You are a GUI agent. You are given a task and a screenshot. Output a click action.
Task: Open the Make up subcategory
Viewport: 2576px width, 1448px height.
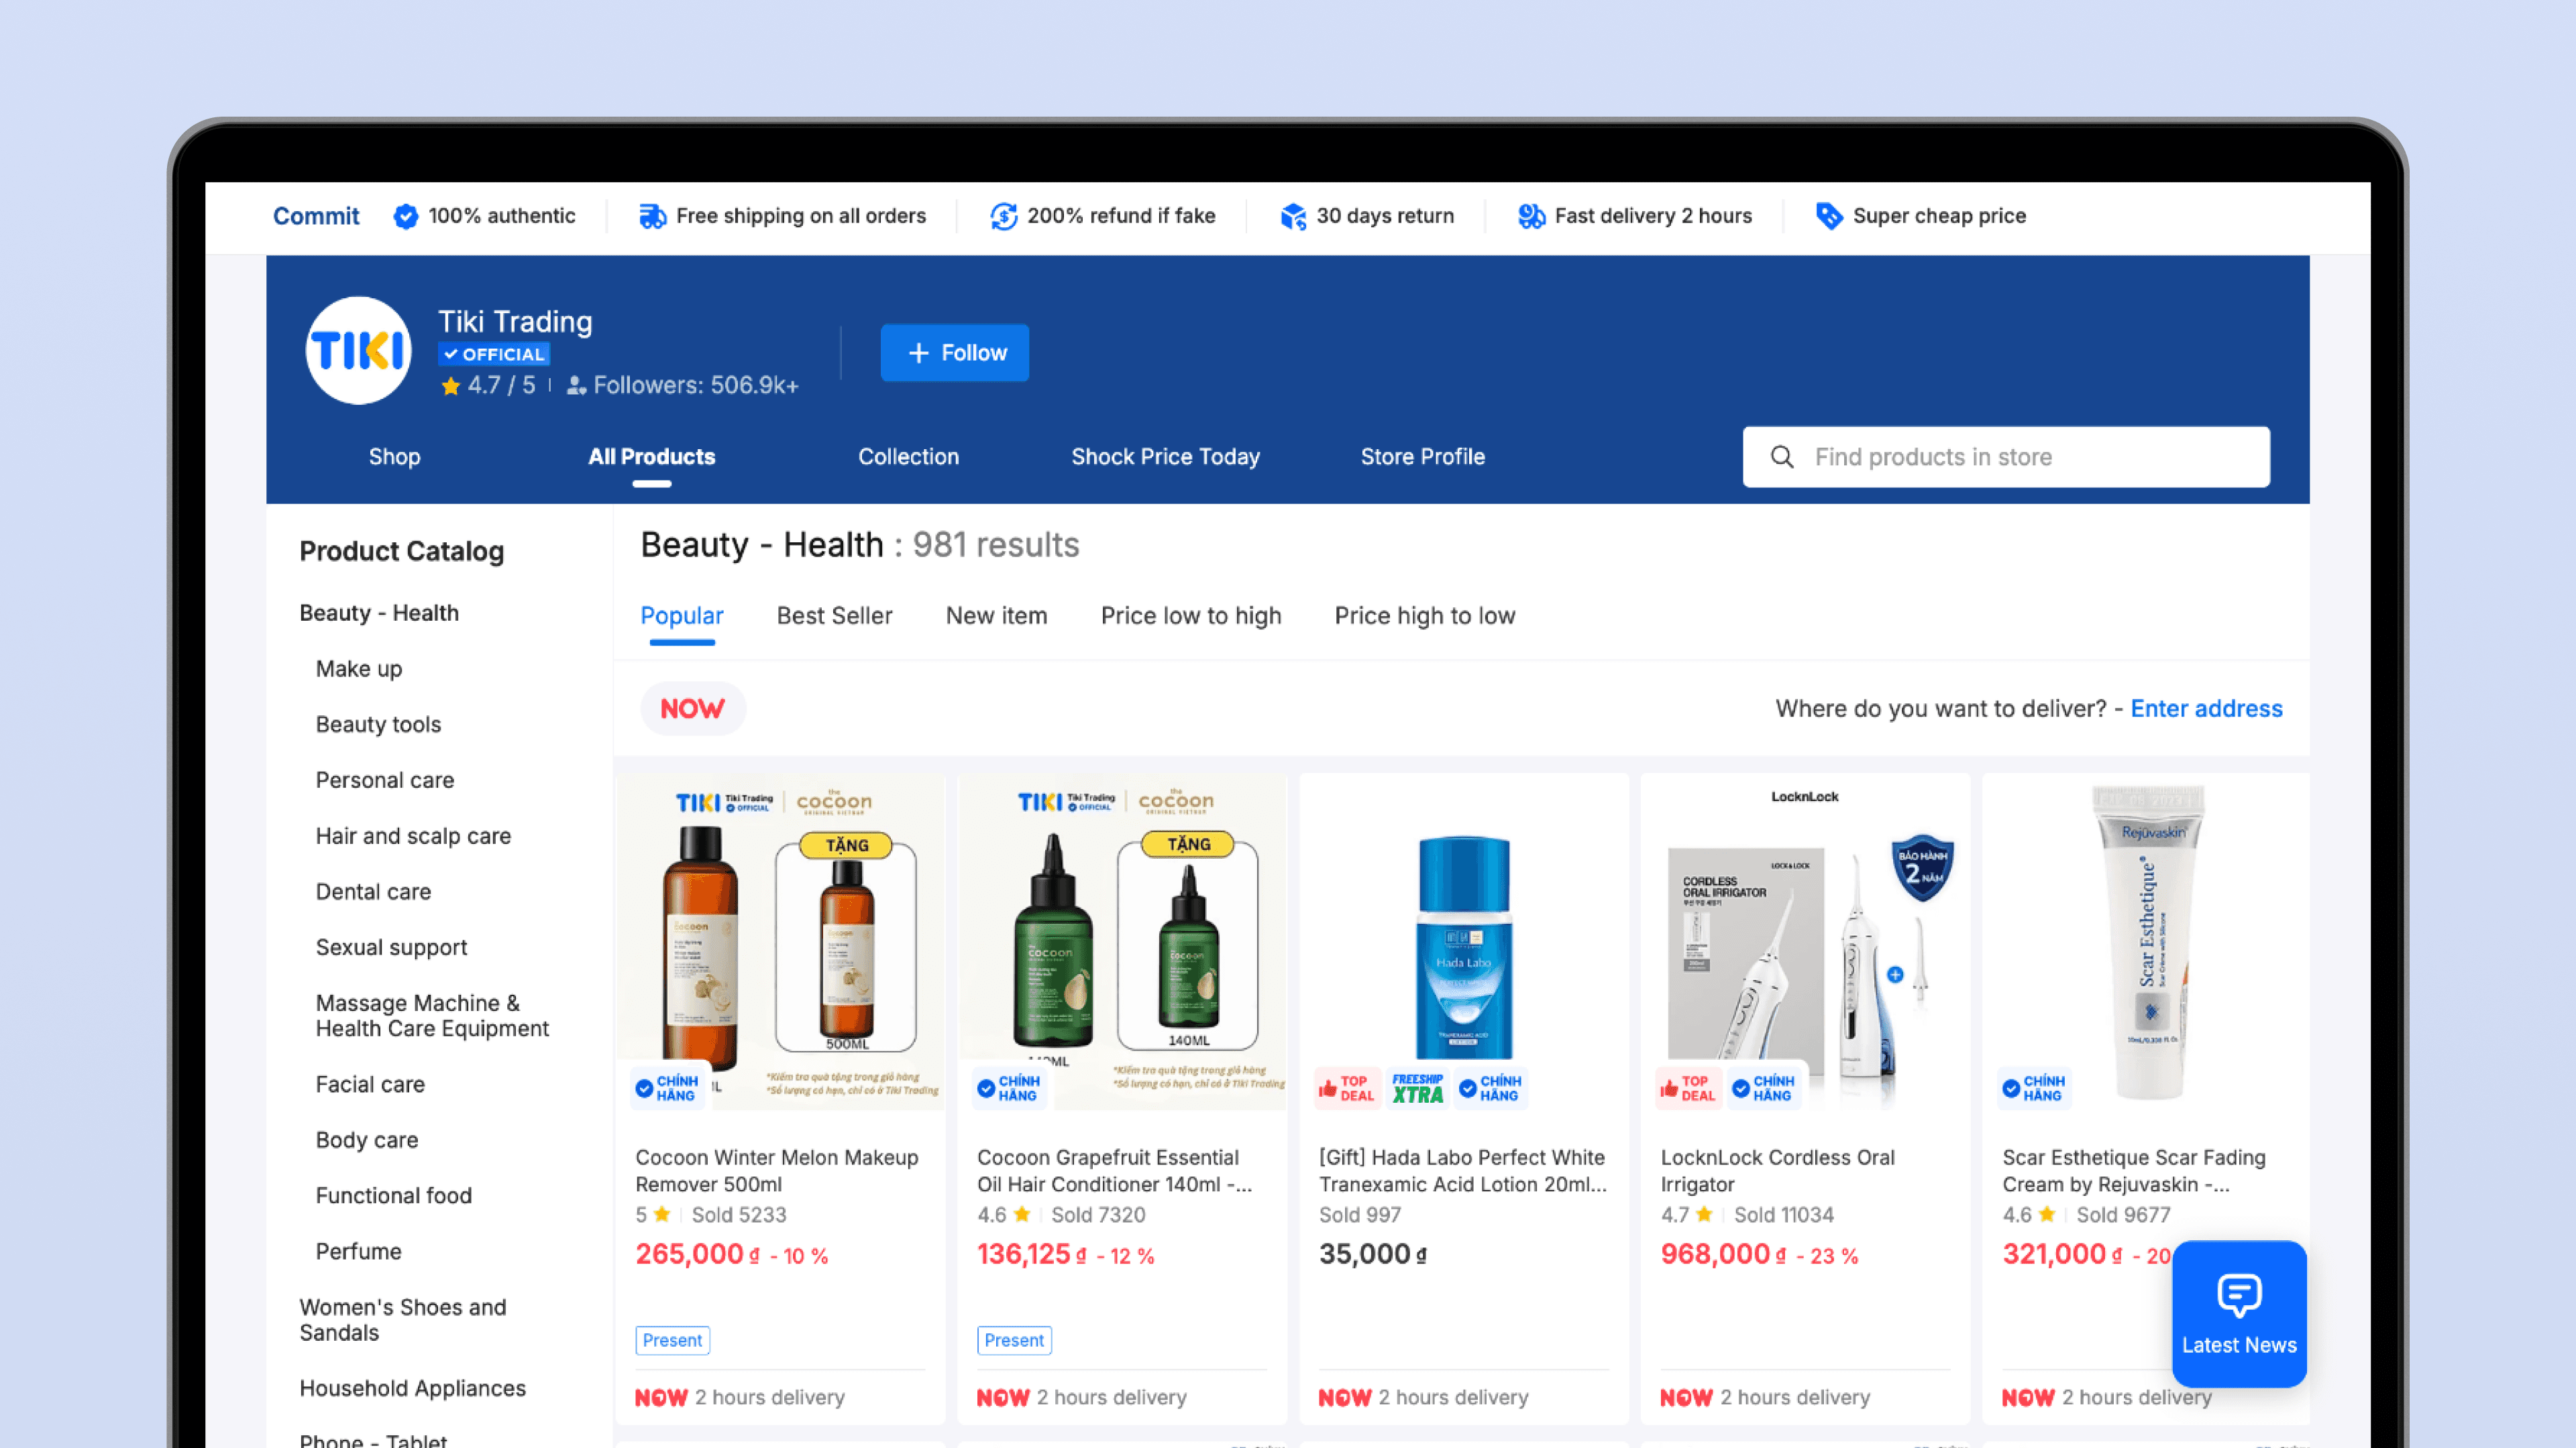click(359, 668)
